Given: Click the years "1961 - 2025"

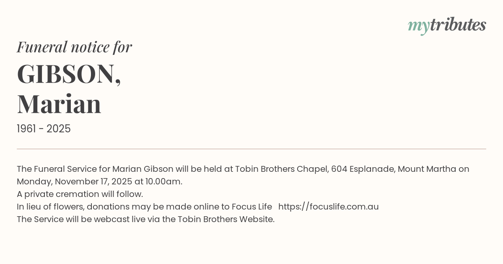Looking at the screenshot, I should pyautogui.click(x=44, y=129).
